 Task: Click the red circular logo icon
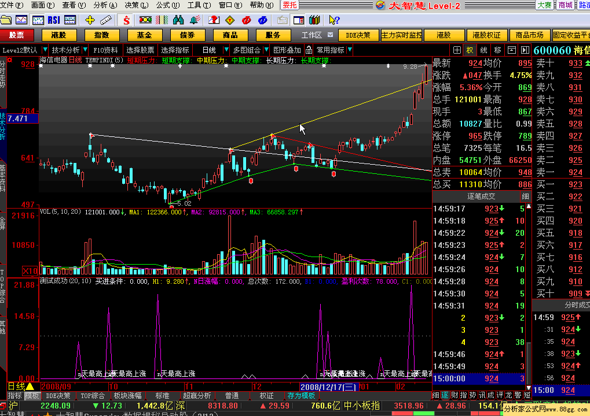pyautogui.click(x=247, y=20)
